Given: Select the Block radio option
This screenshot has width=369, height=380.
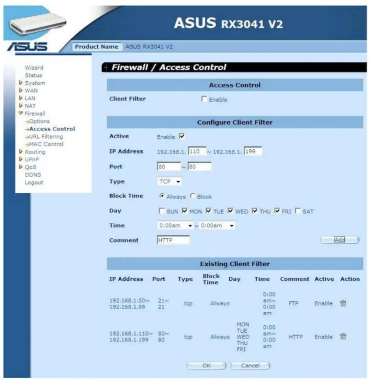Looking at the screenshot, I should click(x=193, y=196).
